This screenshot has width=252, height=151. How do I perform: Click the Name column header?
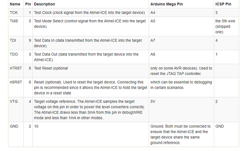[15, 4]
